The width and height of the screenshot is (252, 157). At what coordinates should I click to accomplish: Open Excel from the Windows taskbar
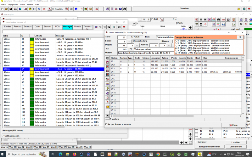pos(186,154)
